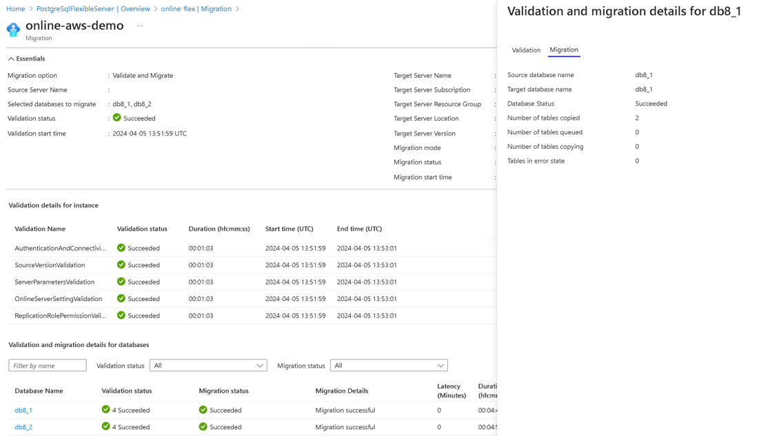Image resolution: width=761 pixels, height=436 pixels.
Task: Open the db8_1 database link
Action: [23, 411]
